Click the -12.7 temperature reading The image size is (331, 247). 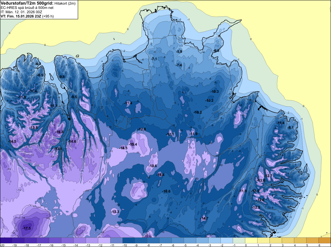click(x=268, y=176)
